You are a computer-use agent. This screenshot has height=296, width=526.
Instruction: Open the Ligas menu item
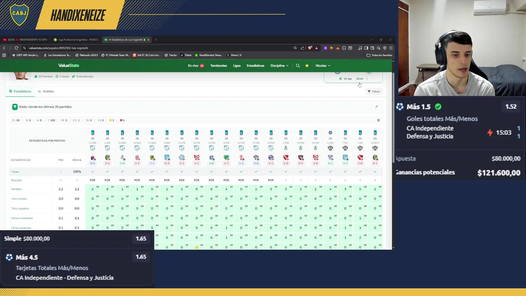point(237,65)
